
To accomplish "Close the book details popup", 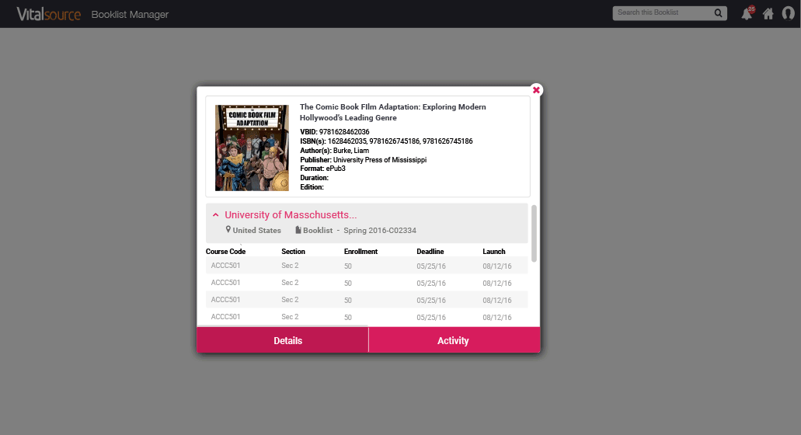I will [536, 90].
